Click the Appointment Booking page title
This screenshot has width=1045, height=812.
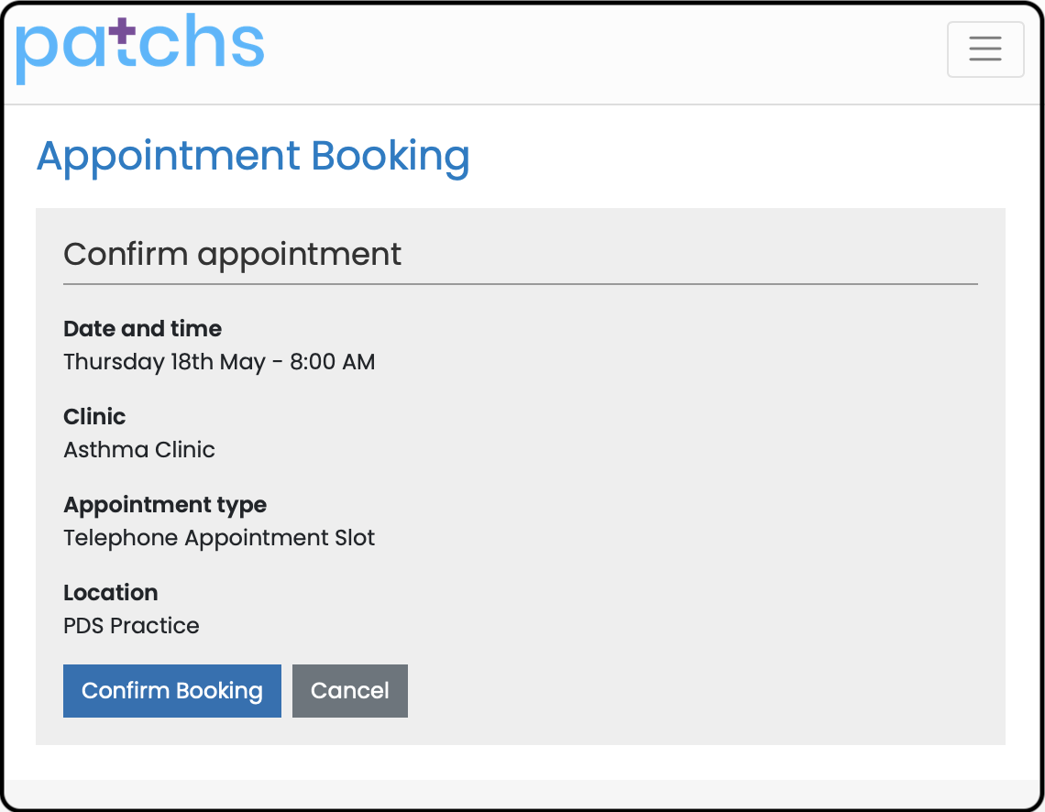click(x=253, y=158)
